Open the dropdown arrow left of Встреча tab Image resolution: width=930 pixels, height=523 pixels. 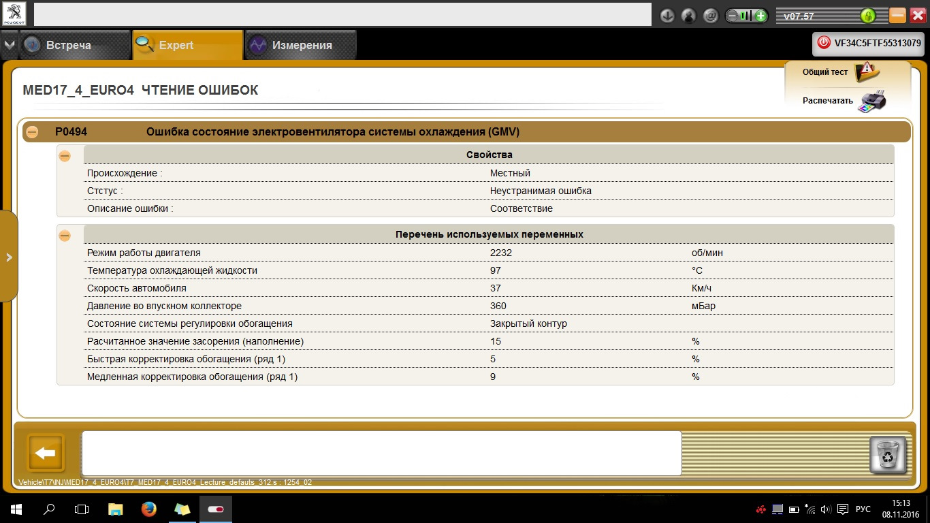coord(9,45)
